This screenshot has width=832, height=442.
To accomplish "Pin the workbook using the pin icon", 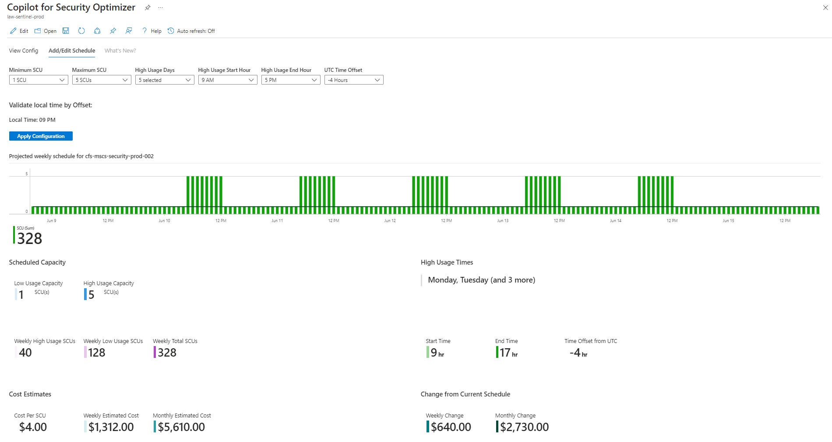I will [x=113, y=31].
